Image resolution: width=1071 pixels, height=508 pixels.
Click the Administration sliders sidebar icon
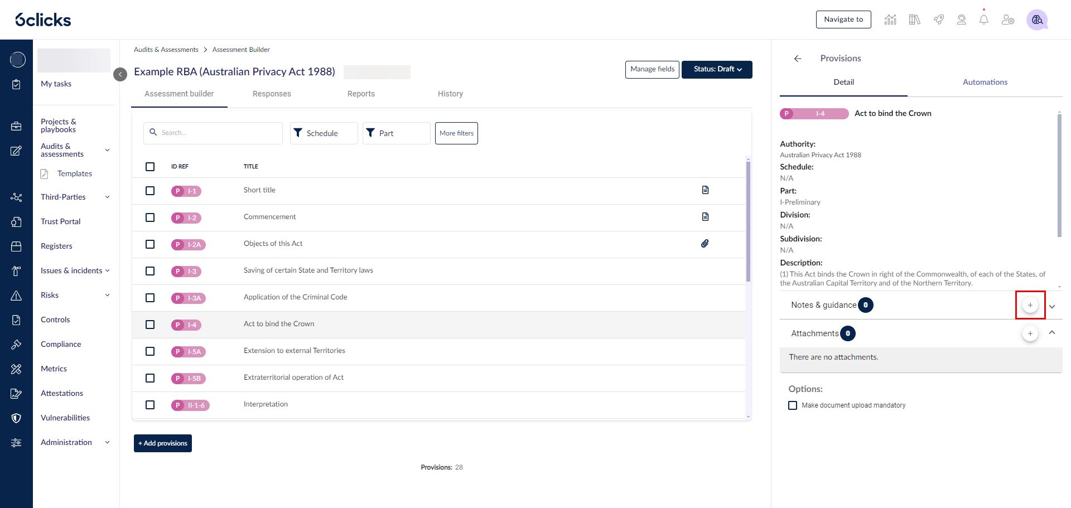[16, 443]
